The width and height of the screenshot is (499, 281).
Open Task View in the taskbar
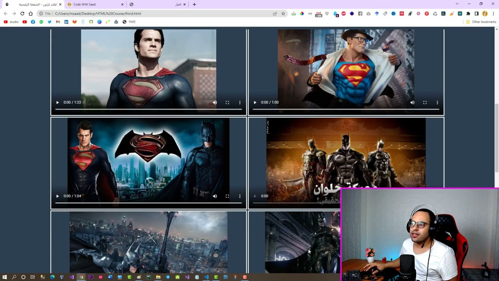point(33,277)
